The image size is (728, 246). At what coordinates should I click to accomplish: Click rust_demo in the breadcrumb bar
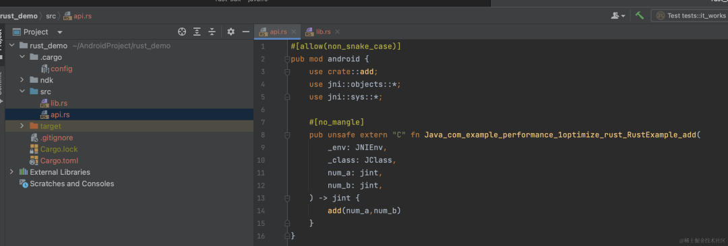(x=19, y=15)
